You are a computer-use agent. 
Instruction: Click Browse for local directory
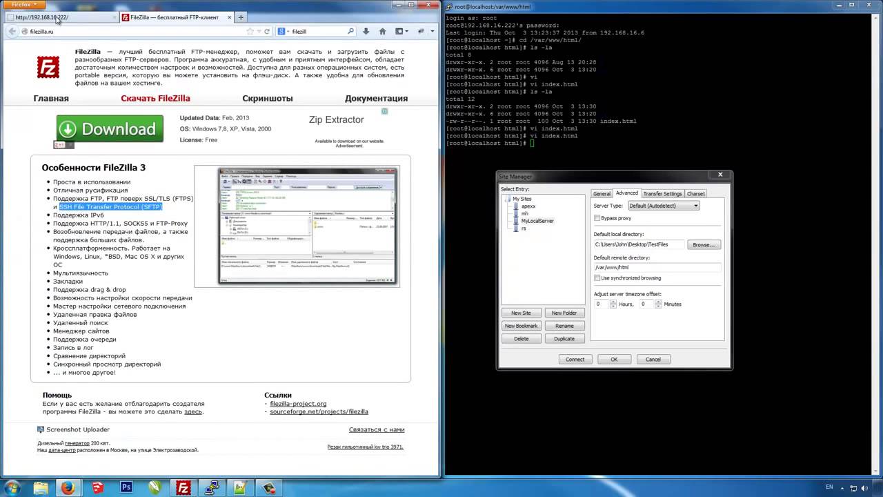[704, 244]
